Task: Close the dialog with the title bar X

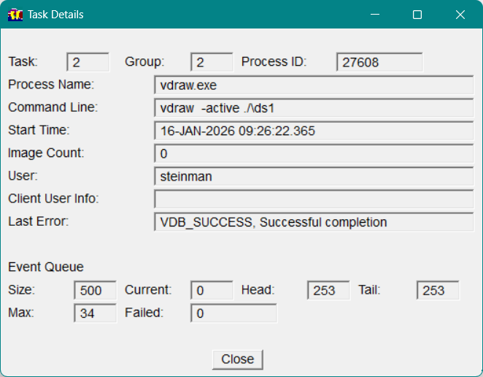Action: [460, 15]
